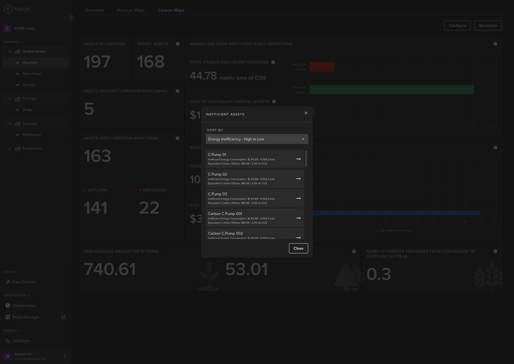
Task: Collapse the left sidebar with the arrow icon
Action: [71, 18]
